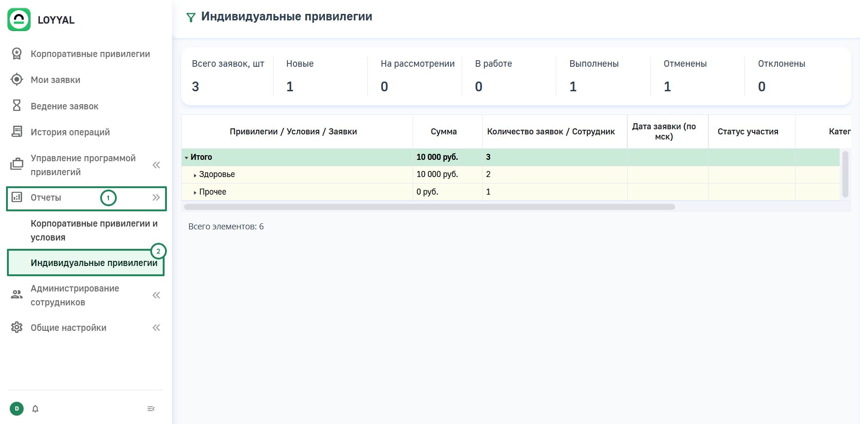Click the Корпоративные привилегии badge icon
860x424 pixels.
click(x=17, y=54)
